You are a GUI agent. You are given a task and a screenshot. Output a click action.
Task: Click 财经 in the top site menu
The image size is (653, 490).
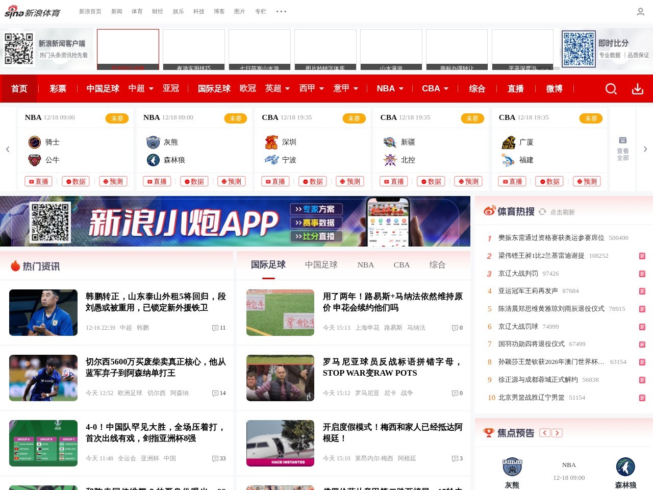[x=157, y=11]
